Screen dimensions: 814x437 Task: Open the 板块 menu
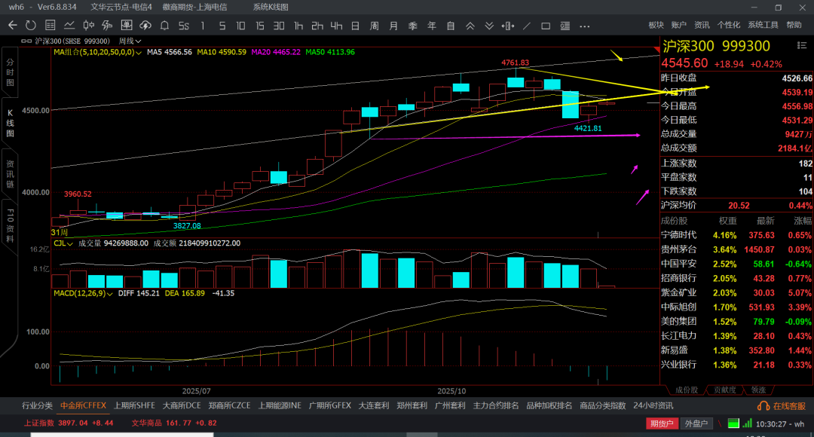(656, 25)
